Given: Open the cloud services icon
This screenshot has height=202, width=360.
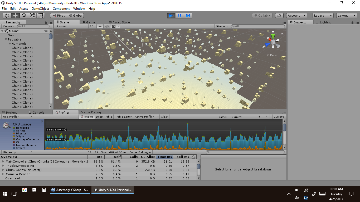Looking at the screenshot, I should (280, 16).
